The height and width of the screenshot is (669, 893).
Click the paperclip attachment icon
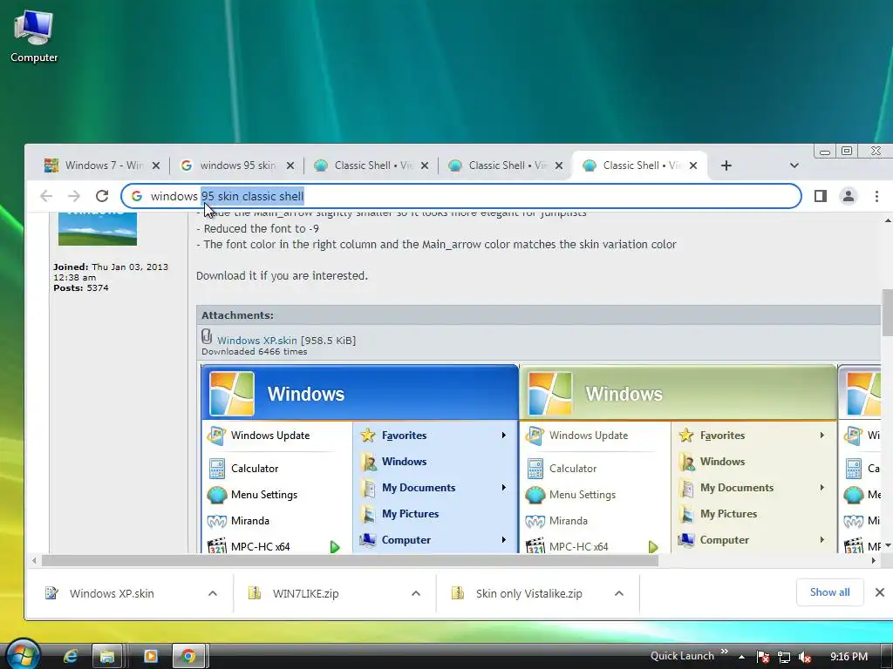(207, 337)
